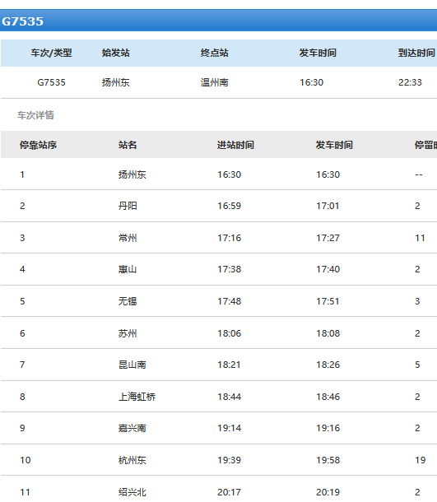The height and width of the screenshot is (502, 437).
Task: Click station name 绍兴北
Action: (132, 492)
